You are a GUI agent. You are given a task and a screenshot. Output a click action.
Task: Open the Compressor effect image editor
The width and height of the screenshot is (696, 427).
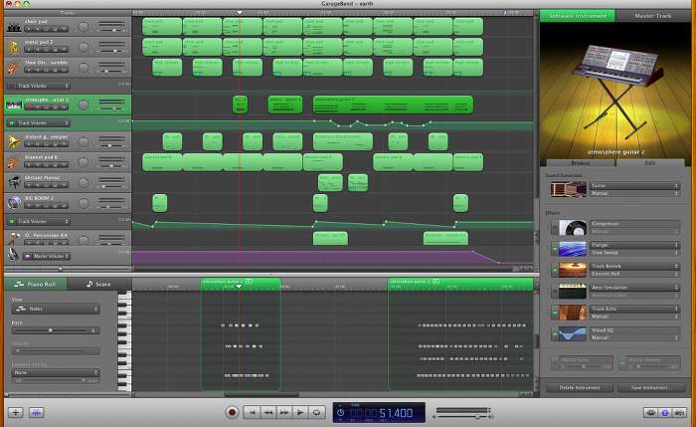573,228
